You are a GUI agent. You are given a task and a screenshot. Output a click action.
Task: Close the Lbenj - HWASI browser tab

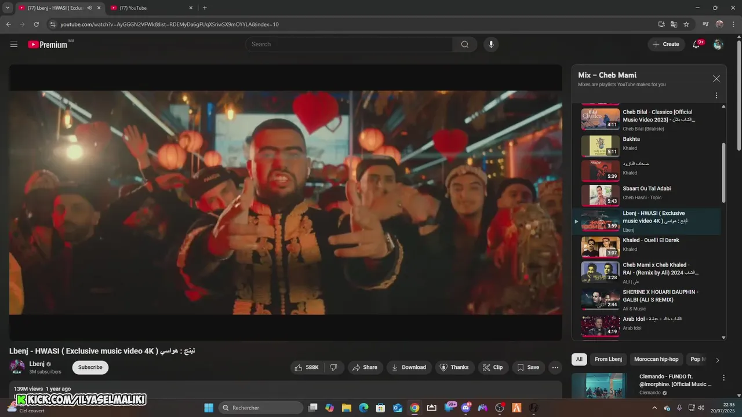coord(99,8)
